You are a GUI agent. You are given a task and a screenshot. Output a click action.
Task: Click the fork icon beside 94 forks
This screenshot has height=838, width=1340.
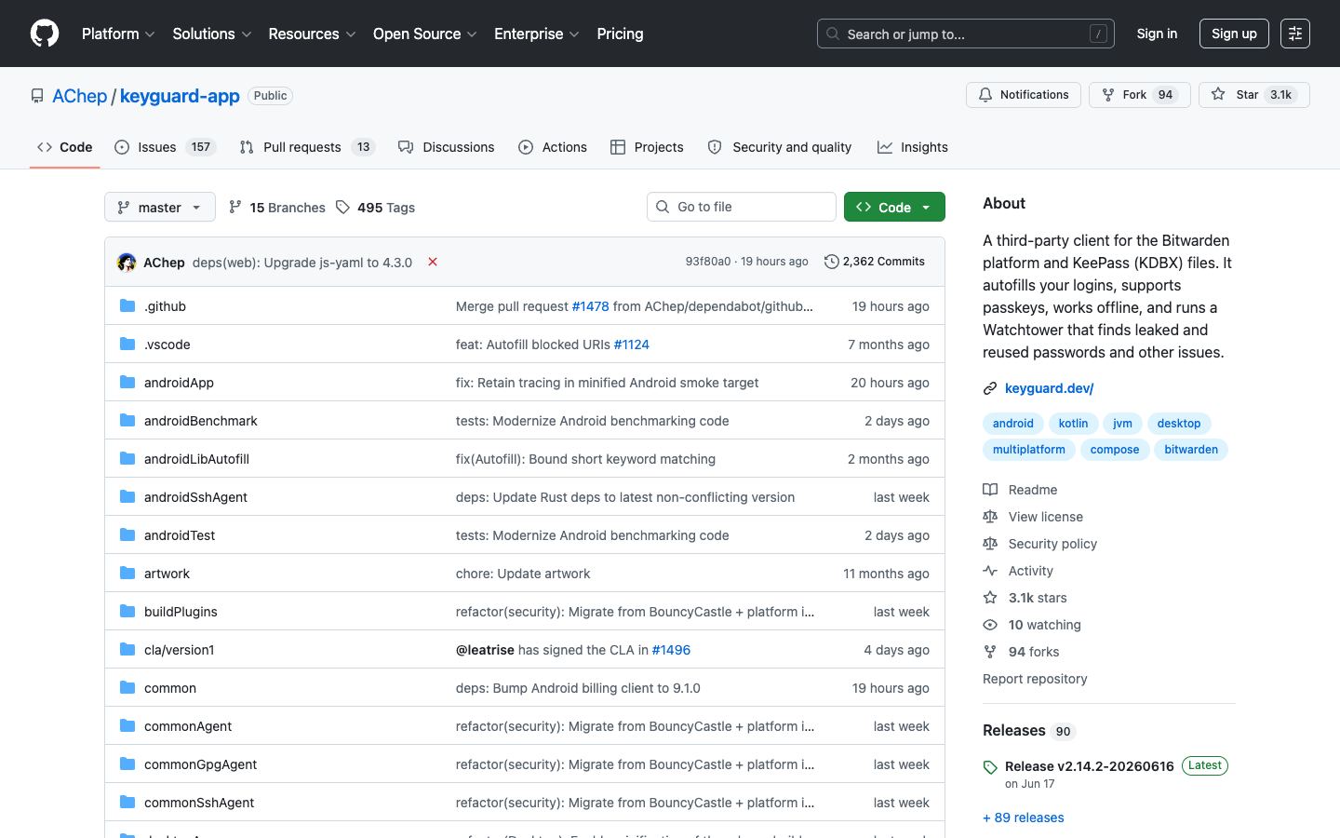990,652
